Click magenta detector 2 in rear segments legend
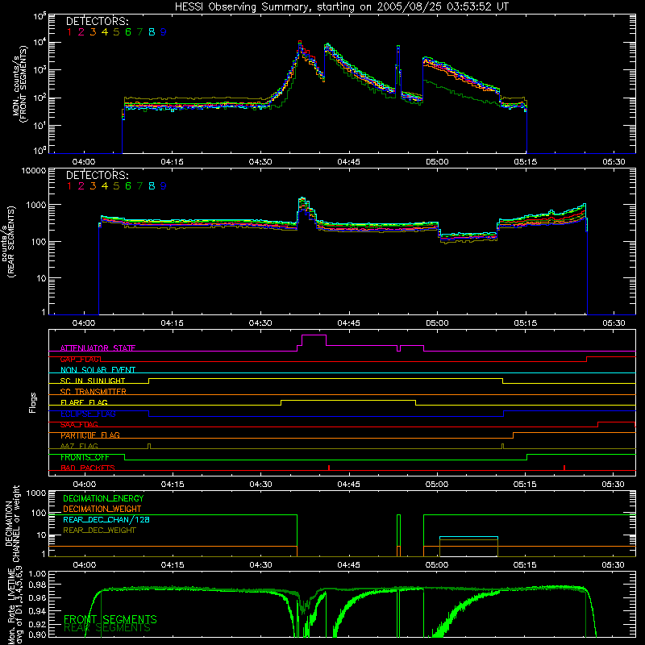645x645 pixels. click(x=81, y=186)
